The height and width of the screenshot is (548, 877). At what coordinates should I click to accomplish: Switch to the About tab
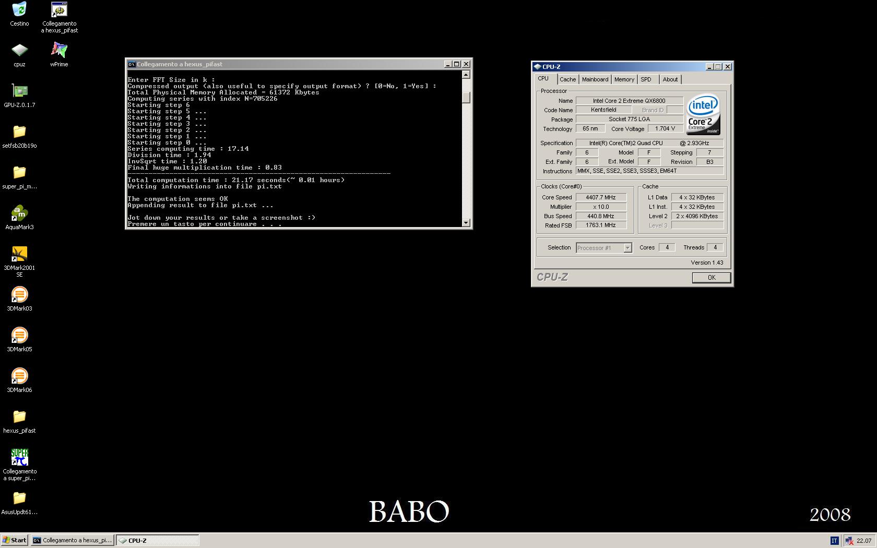point(670,79)
